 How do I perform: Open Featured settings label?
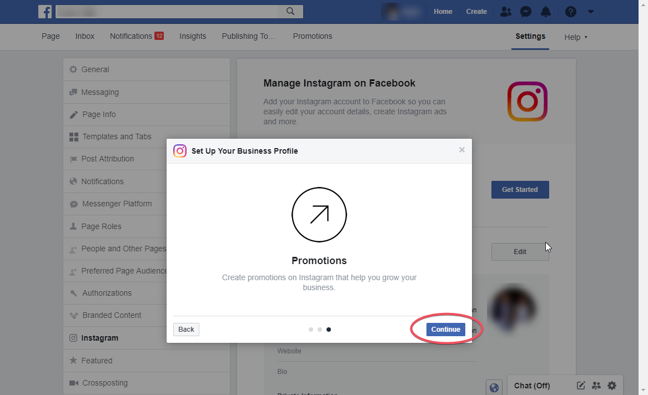[97, 361]
